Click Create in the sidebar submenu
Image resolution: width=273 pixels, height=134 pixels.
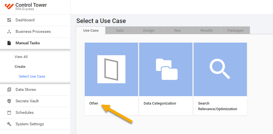coord(20,67)
